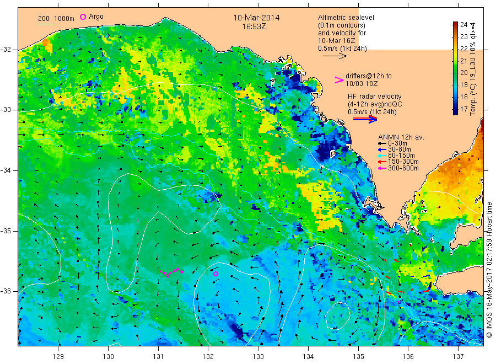Click the longitude label 136
The image size is (496, 364).
click(x=408, y=357)
